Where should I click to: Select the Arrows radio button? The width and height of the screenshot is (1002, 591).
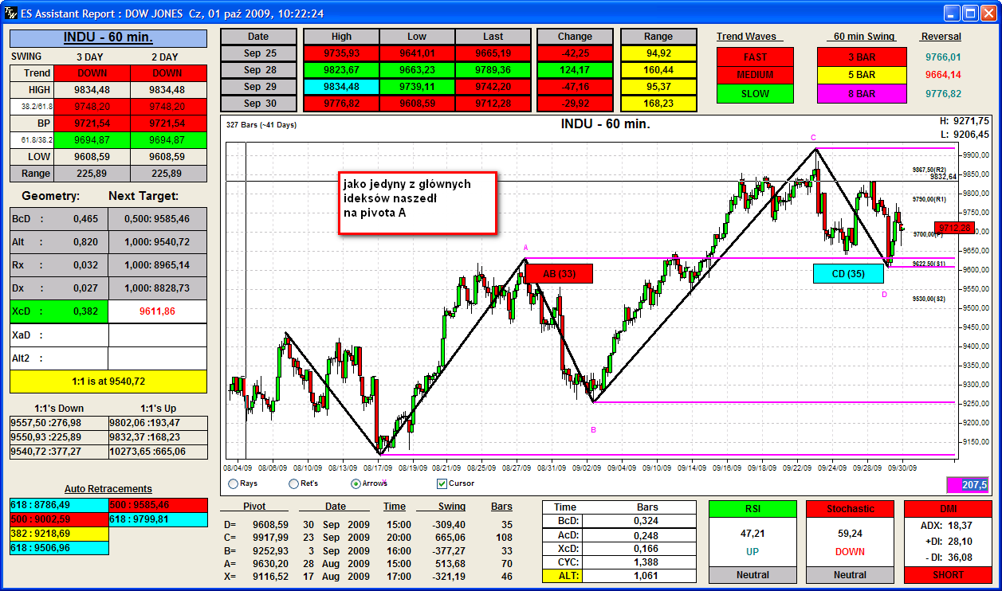tap(356, 483)
